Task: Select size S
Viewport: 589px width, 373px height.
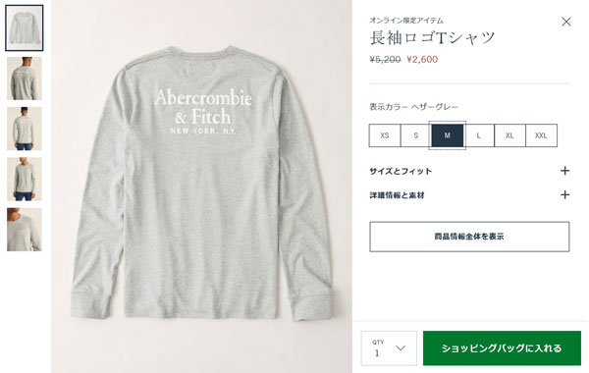Action: [x=416, y=135]
